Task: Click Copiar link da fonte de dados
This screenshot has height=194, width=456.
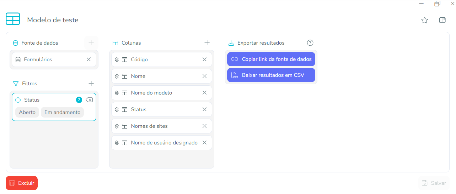Action: 271,59
